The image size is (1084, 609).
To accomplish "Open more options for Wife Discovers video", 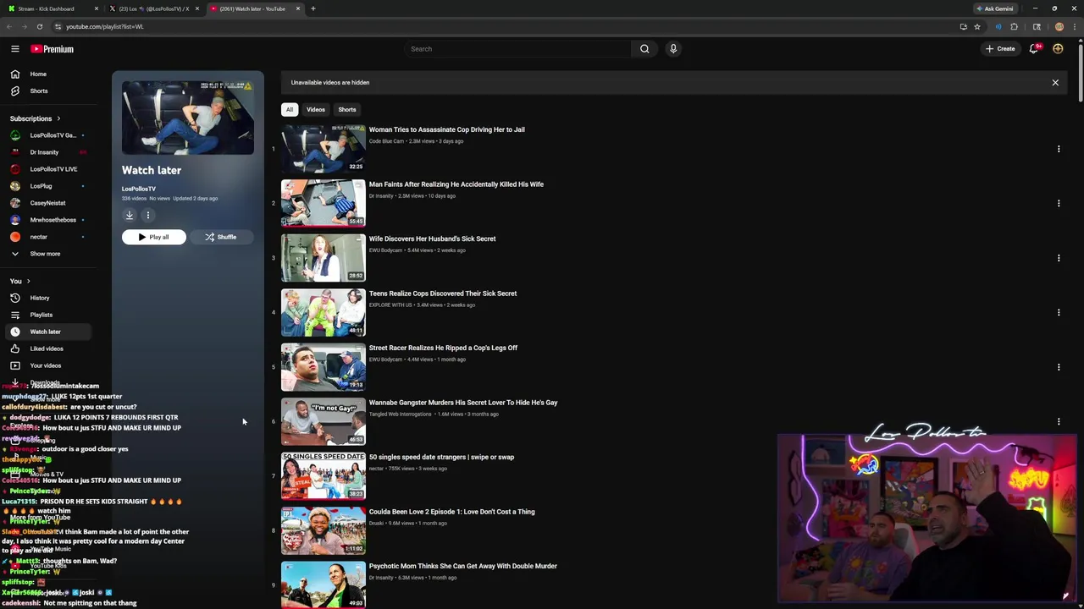I will pyautogui.click(x=1058, y=258).
